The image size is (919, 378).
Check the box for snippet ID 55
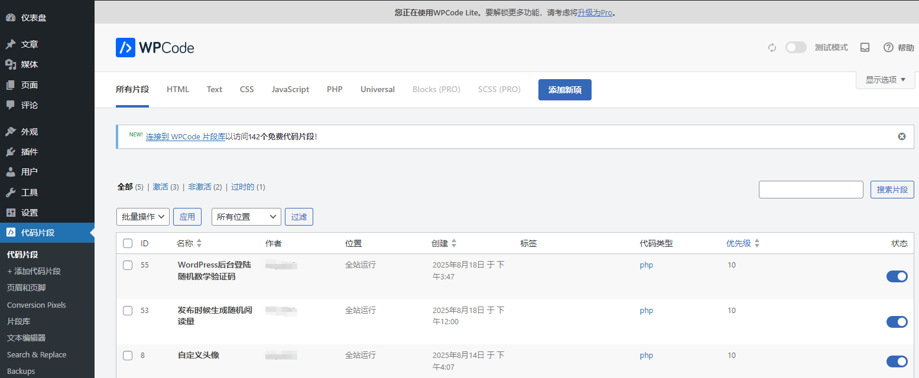click(x=128, y=265)
